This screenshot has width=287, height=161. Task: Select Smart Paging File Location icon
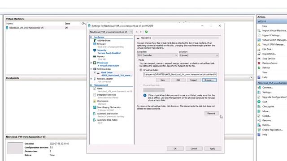[95, 107]
